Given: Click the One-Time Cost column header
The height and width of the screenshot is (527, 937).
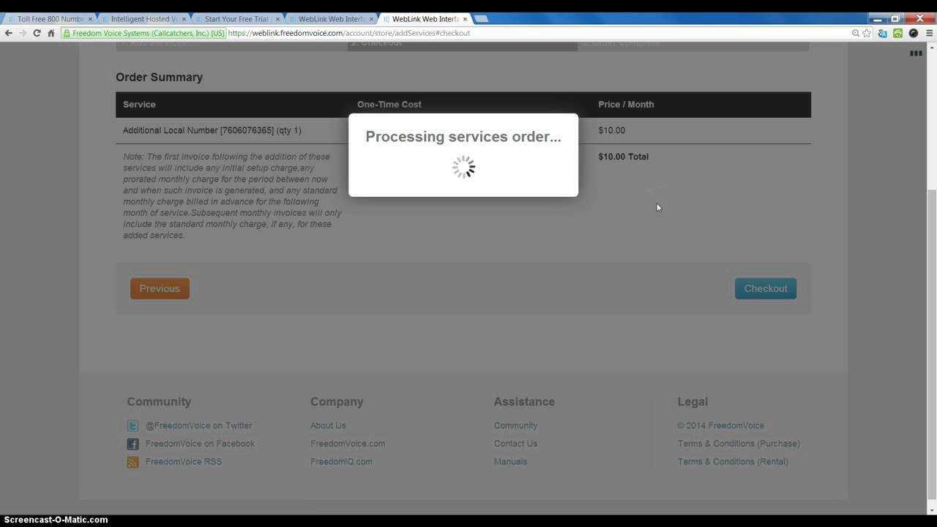Looking at the screenshot, I should (x=389, y=105).
